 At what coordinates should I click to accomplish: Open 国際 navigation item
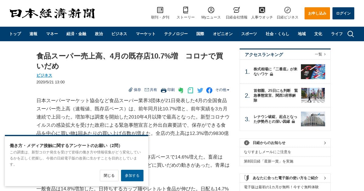pos(200,34)
